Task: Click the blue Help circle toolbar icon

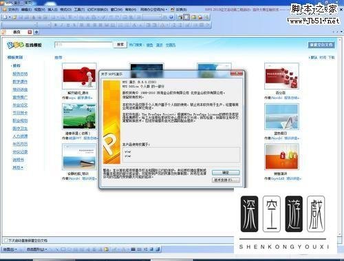Action: 171,17
